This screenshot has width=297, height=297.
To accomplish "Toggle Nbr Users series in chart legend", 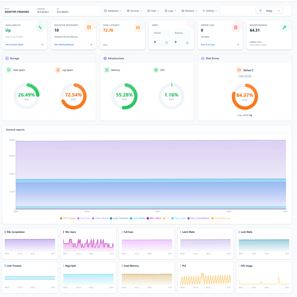I will point(154,218).
